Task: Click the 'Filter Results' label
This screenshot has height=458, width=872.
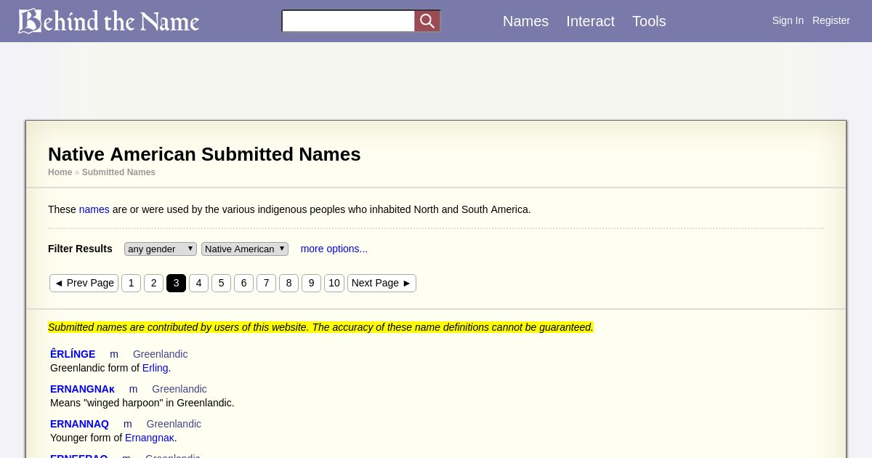Action: (80, 249)
